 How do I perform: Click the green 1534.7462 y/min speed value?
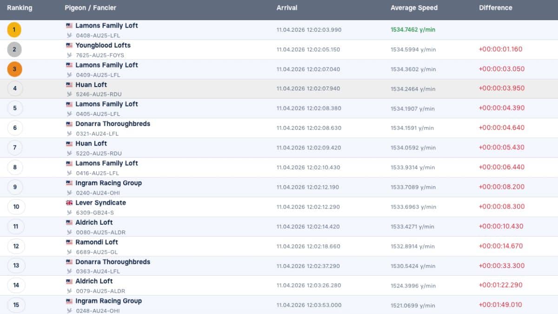[413, 30]
